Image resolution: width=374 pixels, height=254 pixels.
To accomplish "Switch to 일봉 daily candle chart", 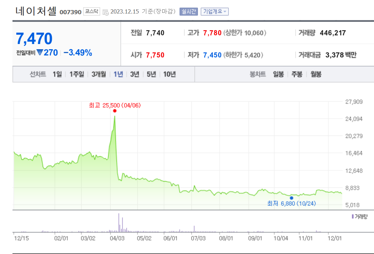I will [279, 74].
